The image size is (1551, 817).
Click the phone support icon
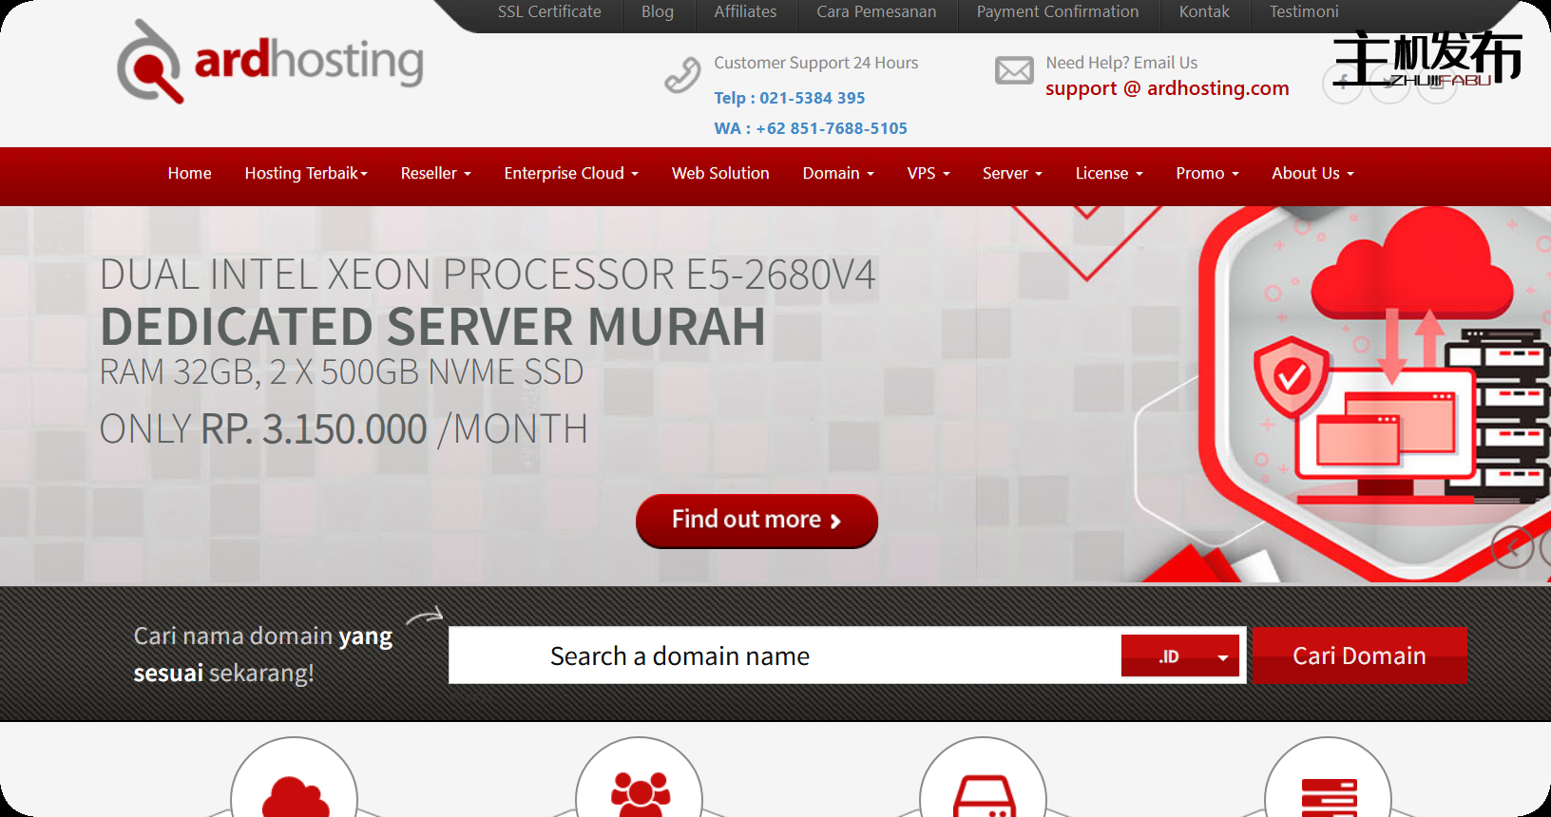click(682, 74)
